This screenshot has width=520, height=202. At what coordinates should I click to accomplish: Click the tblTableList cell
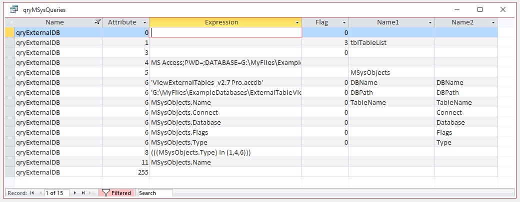[391, 43]
